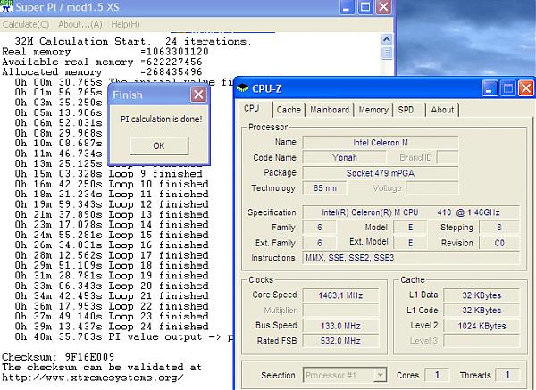Image resolution: width=536 pixels, height=390 pixels.
Task: Click the Threads count field
Action: (x=507, y=375)
